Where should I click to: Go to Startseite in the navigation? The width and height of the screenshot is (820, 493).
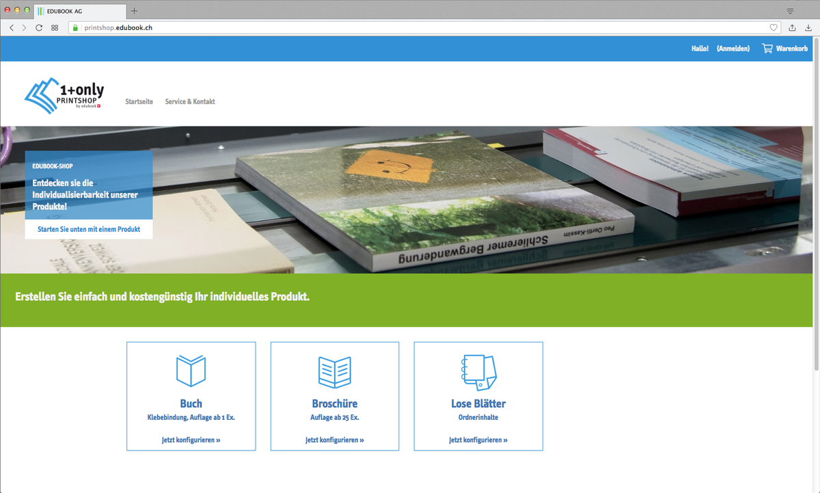click(x=139, y=101)
